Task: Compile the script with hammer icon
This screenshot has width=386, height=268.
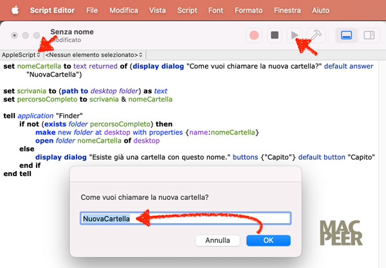Action: click(x=316, y=35)
